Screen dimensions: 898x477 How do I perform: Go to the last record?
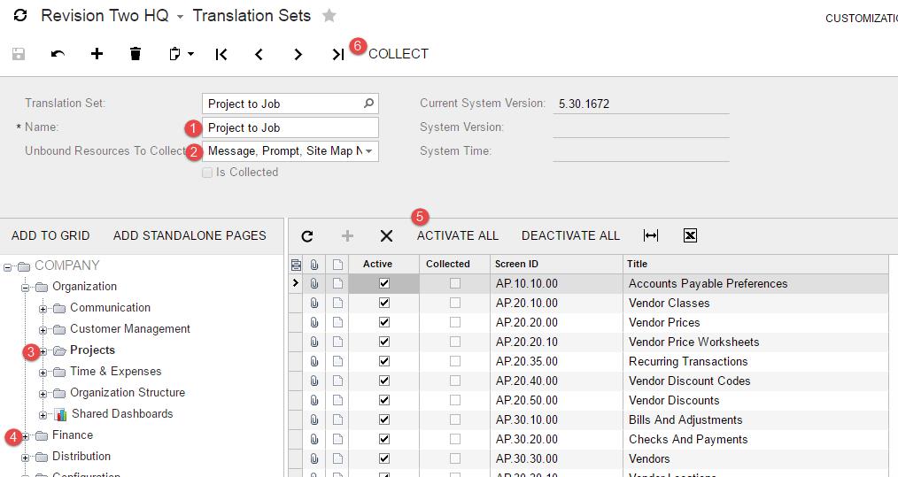point(338,54)
